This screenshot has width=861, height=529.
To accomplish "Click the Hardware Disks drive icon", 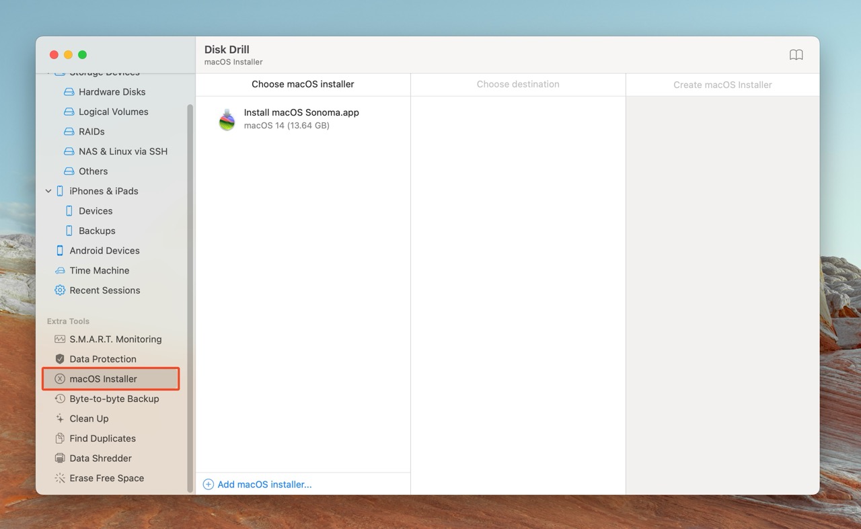I will 69,92.
